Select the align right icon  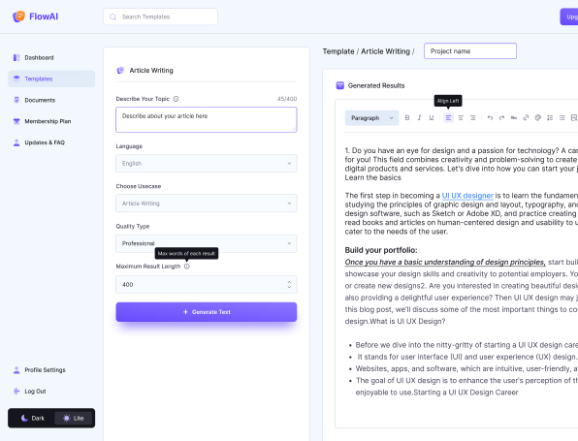(x=472, y=118)
